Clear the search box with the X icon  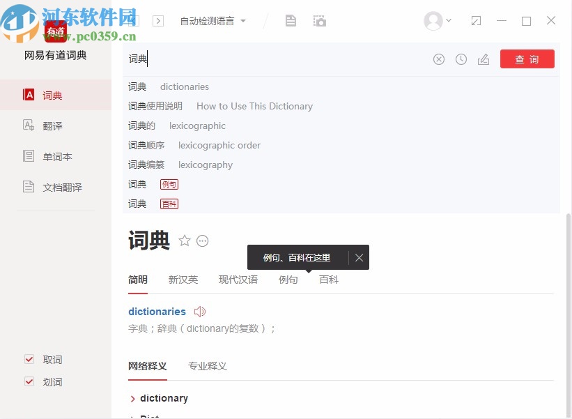tap(439, 59)
